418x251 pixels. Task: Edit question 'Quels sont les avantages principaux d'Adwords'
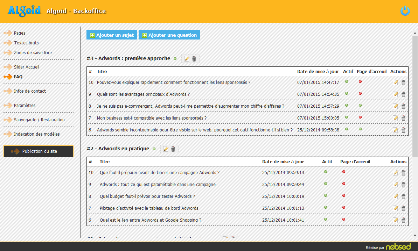395,94
